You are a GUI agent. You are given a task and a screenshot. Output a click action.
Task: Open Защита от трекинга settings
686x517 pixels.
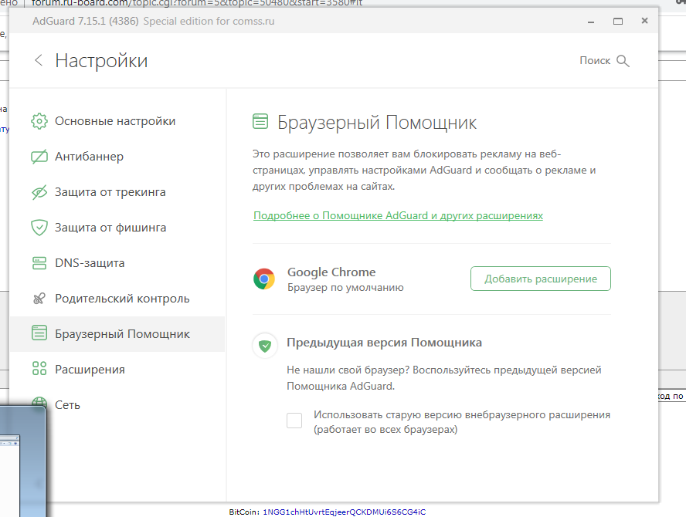tap(110, 192)
